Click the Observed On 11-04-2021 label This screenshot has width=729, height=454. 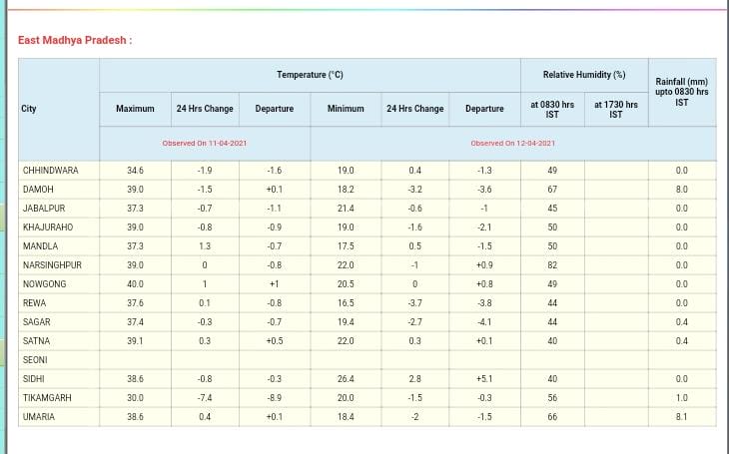coord(205,143)
